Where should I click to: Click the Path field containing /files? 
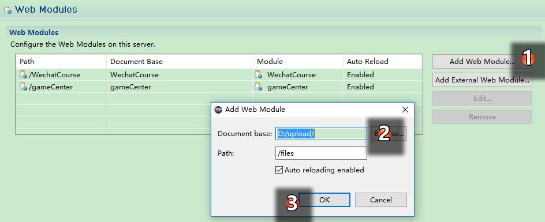click(321, 153)
